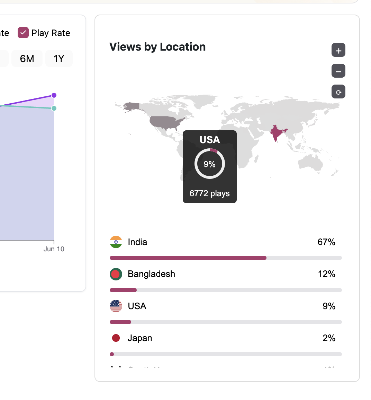
Task: Reset the map view
Action: coord(338,92)
